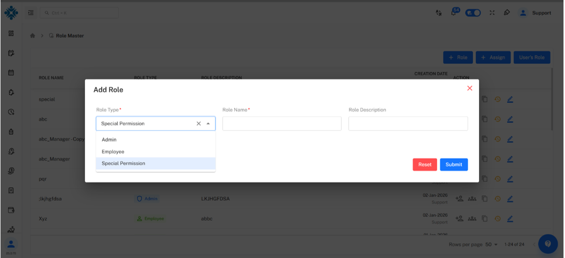Click the red Reset button
The width and height of the screenshot is (565, 258).
tap(425, 164)
